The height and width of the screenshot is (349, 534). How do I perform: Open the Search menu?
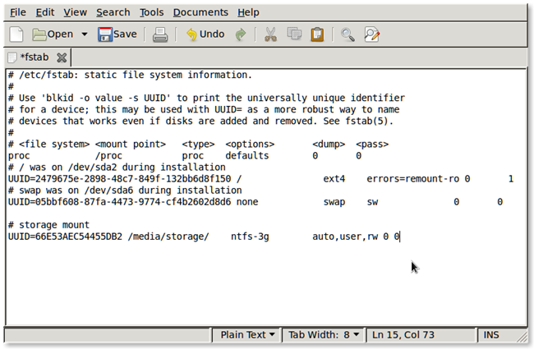[113, 12]
